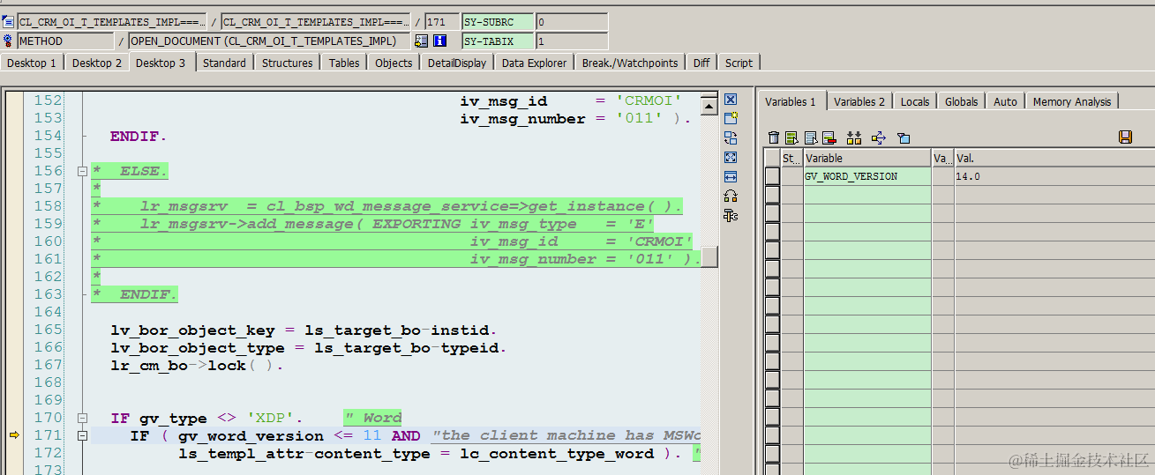Open the Memory Analysis tab

[1072, 101]
